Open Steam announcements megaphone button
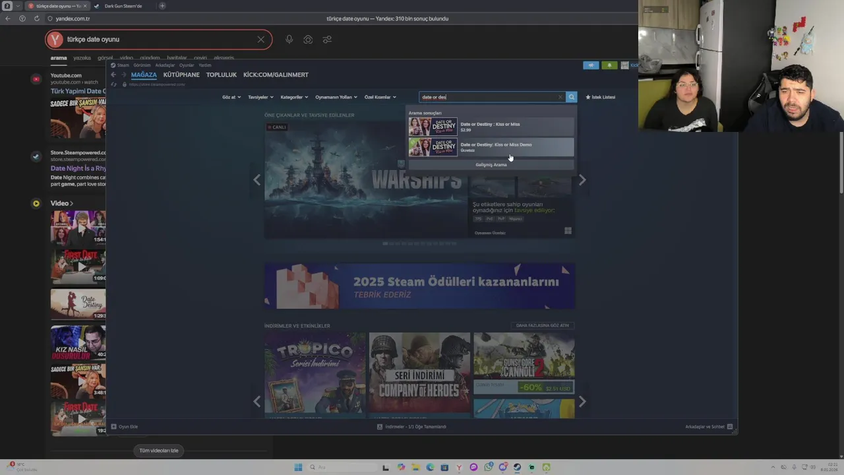Image resolution: width=844 pixels, height=475 pixels. 591,65
